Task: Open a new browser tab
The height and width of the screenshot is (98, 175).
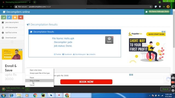Action: (x=35, y=2)
